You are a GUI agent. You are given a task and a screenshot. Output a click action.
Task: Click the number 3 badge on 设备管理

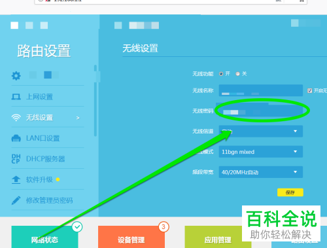163,227
